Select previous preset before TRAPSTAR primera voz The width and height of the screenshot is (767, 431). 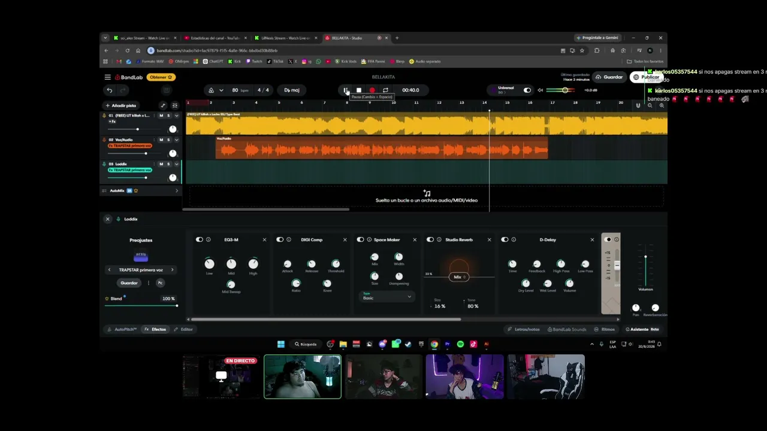pyautogui.click(x=109, y=270)
